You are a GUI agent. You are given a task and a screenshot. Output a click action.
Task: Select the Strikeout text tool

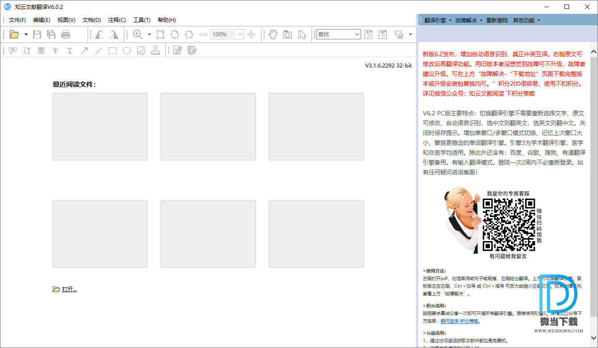pos(55,51)
